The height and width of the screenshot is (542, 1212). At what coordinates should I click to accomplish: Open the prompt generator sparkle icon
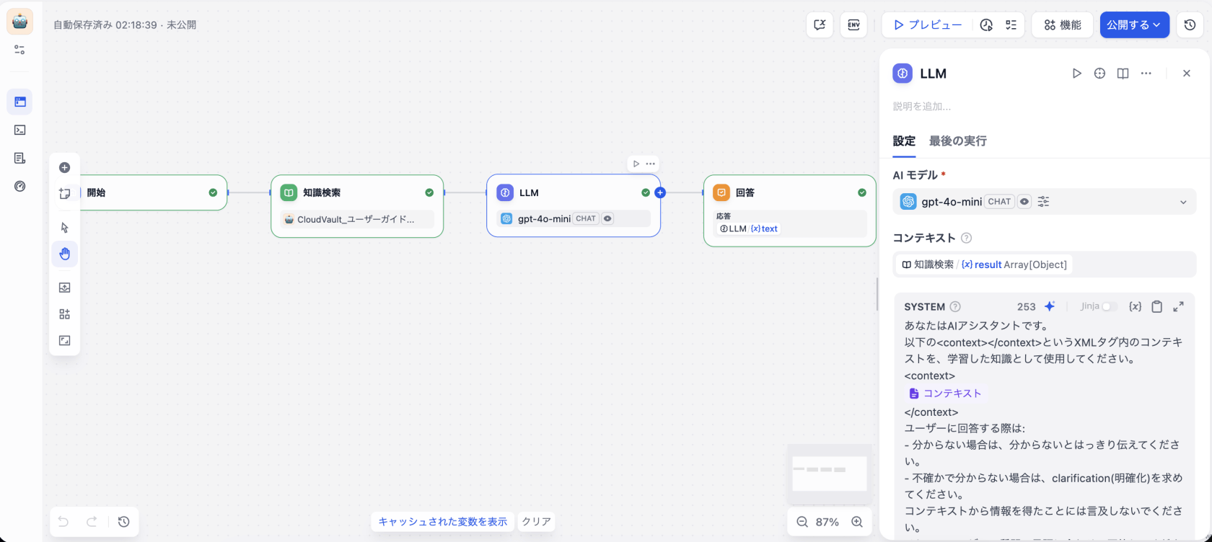(x=1050, y=306)
